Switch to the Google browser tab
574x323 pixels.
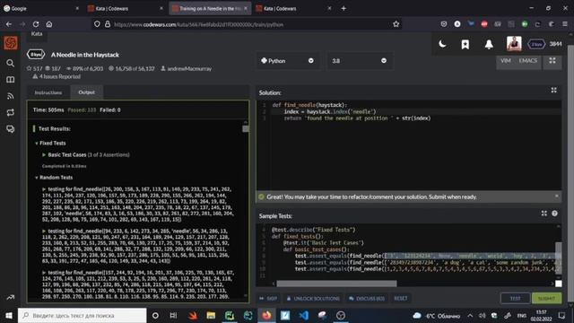pos(41,8)
